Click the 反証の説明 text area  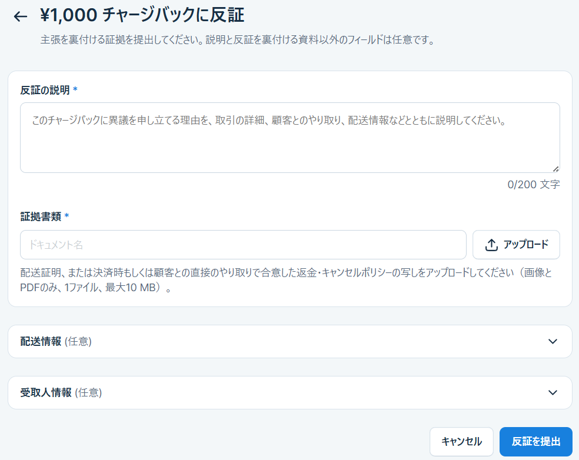(290, 138)
